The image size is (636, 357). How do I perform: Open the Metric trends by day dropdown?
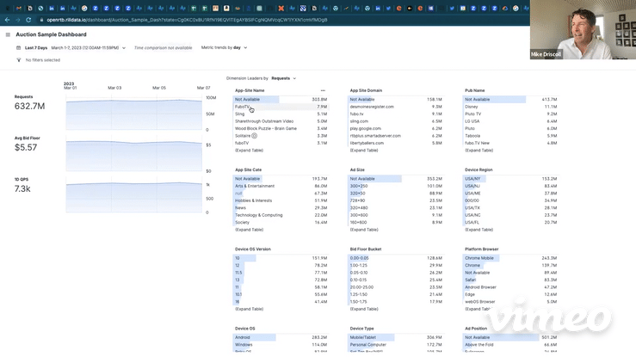pos(224,48)
